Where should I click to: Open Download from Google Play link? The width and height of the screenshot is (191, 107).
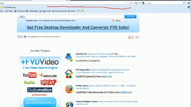point(88,61)
